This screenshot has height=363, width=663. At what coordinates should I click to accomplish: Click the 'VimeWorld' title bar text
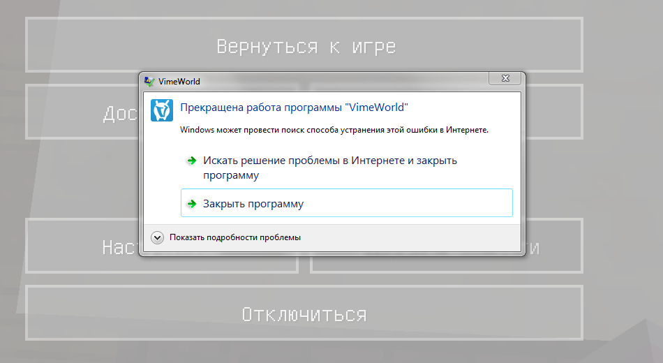coord(179,82)
